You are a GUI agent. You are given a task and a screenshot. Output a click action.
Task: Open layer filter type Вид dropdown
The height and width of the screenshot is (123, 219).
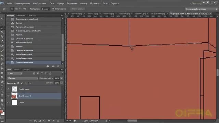[15, 73]
